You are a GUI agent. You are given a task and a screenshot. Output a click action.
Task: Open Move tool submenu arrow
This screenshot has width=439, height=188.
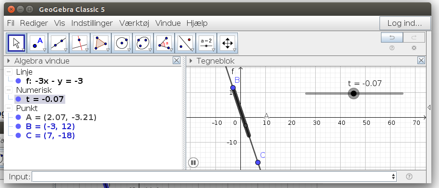point(24,50)
